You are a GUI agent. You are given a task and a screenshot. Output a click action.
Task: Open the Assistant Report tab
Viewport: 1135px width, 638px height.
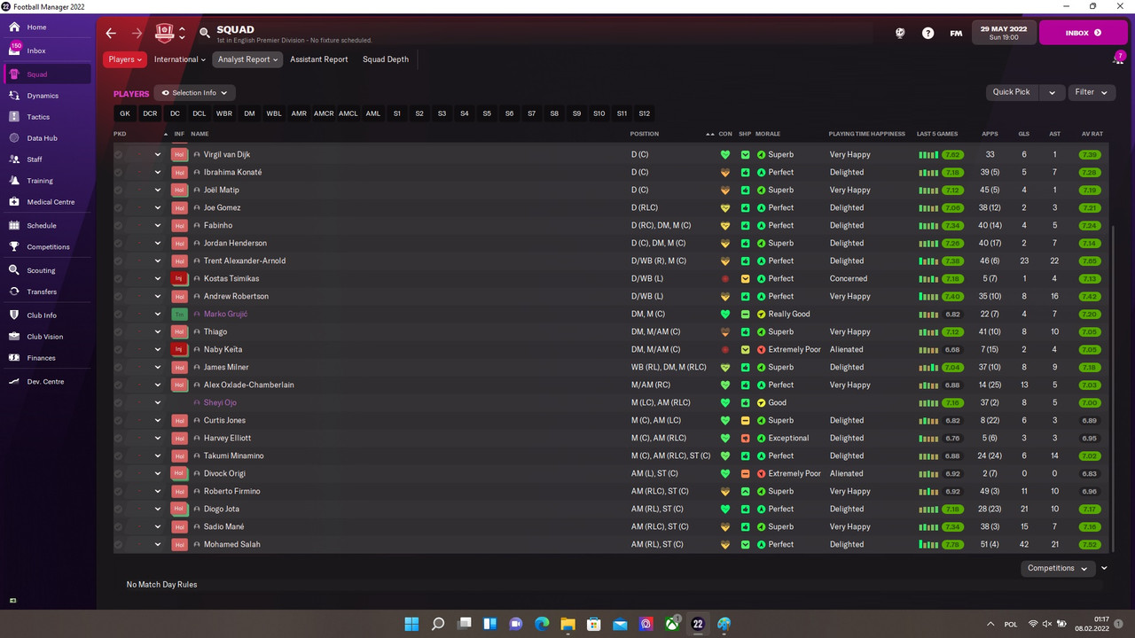pos(319,59)
